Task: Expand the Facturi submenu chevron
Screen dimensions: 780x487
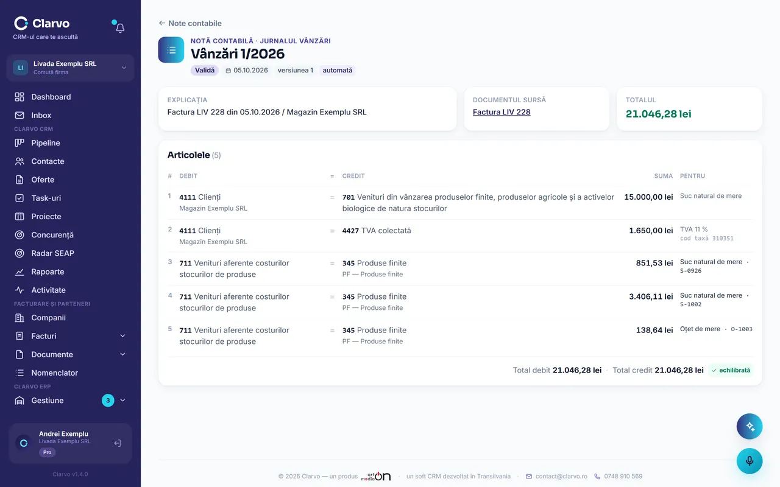Action: [x=122, y=336]
